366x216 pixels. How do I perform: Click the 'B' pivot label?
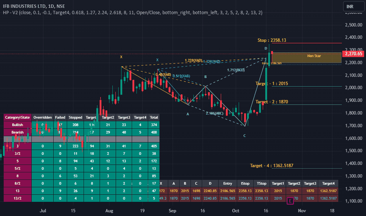point(205,77)
